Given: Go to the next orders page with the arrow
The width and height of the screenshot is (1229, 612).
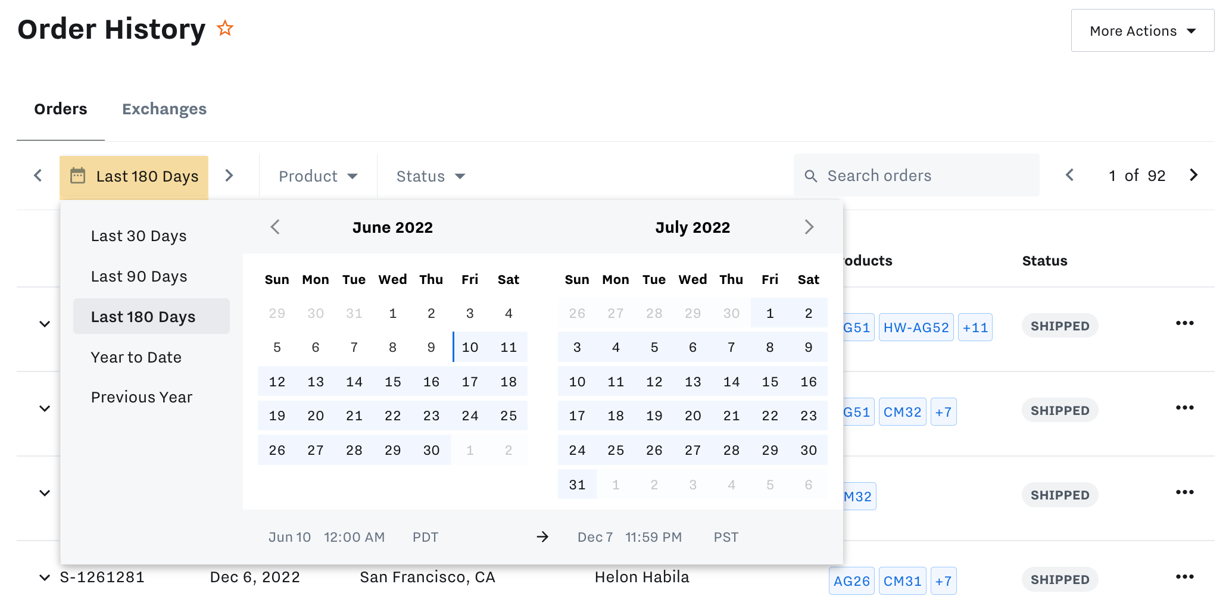Looking at the screenshot, I should 1194,175.
